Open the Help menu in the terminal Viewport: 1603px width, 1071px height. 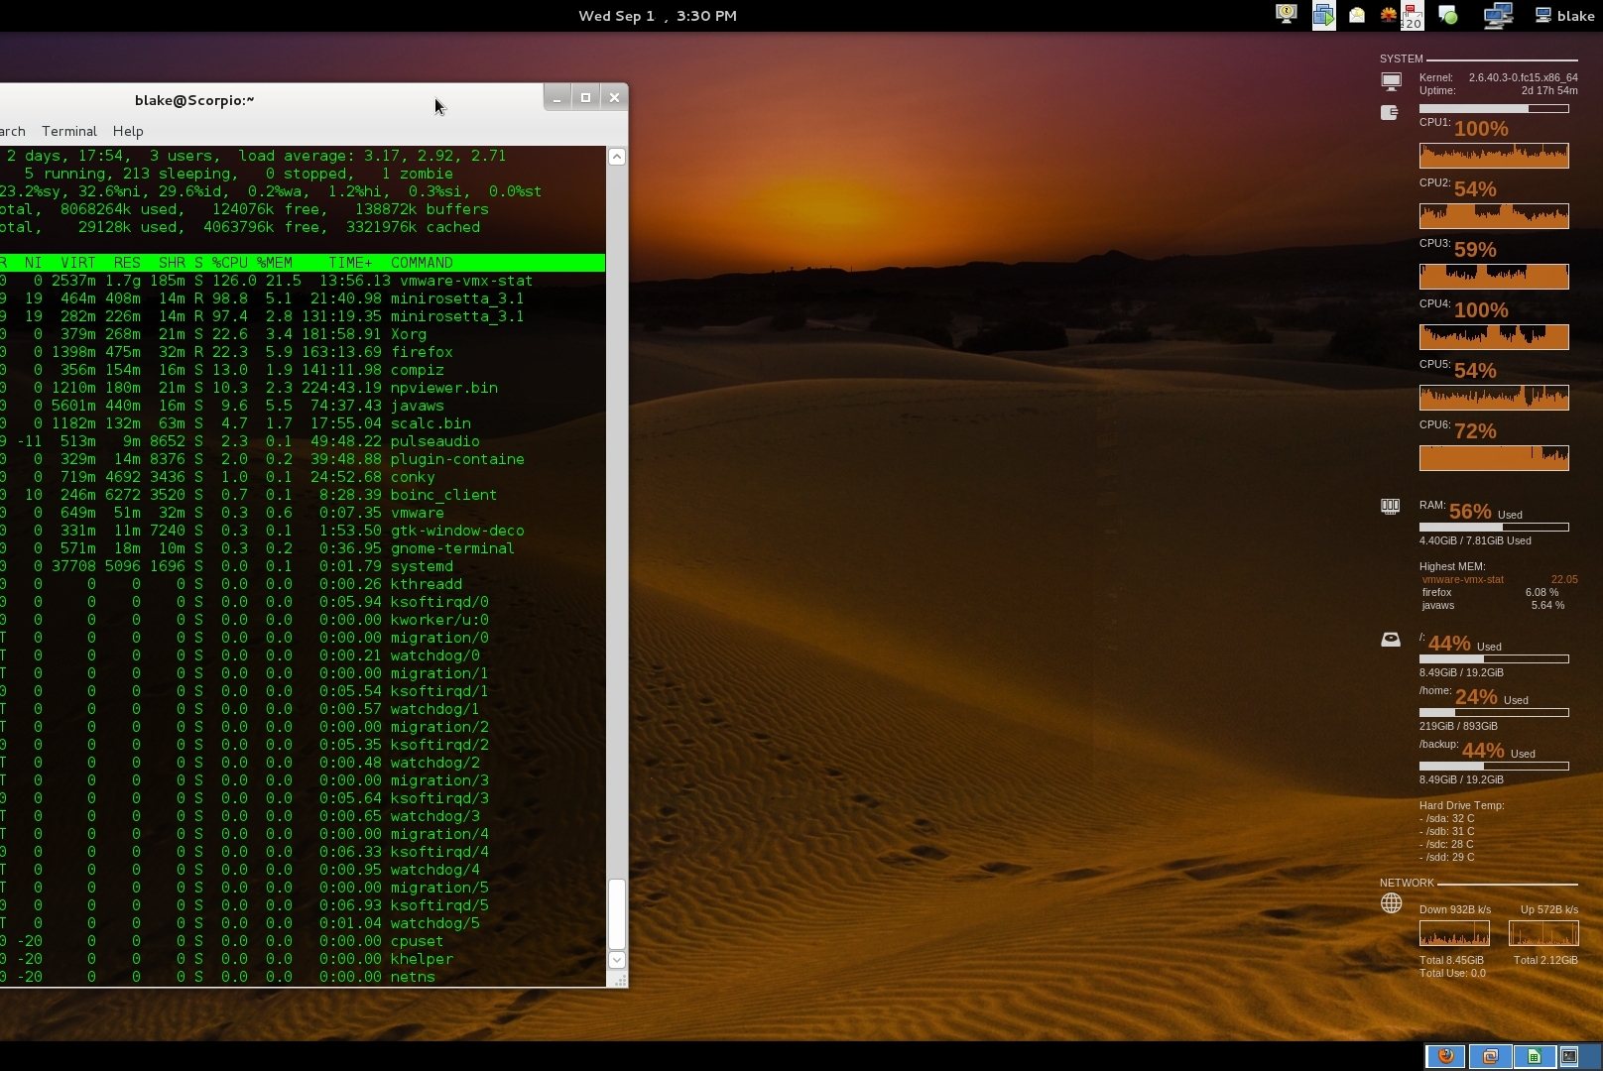coord(128,131)
